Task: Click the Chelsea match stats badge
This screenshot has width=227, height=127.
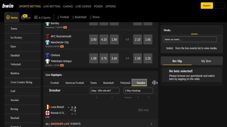Action: point(62,65)
